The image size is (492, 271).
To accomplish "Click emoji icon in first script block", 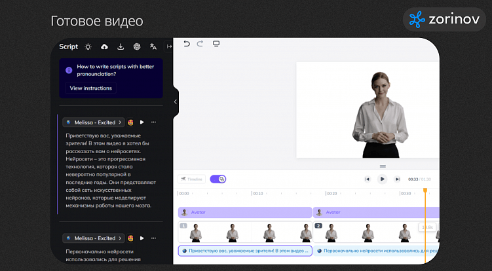I will [x=130, y=122].
